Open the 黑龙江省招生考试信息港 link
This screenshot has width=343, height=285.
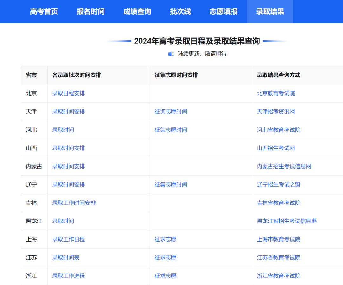click(x=286, y=221)
